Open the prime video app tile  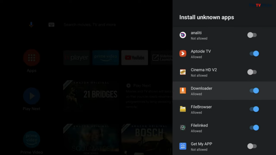(106, 57)
